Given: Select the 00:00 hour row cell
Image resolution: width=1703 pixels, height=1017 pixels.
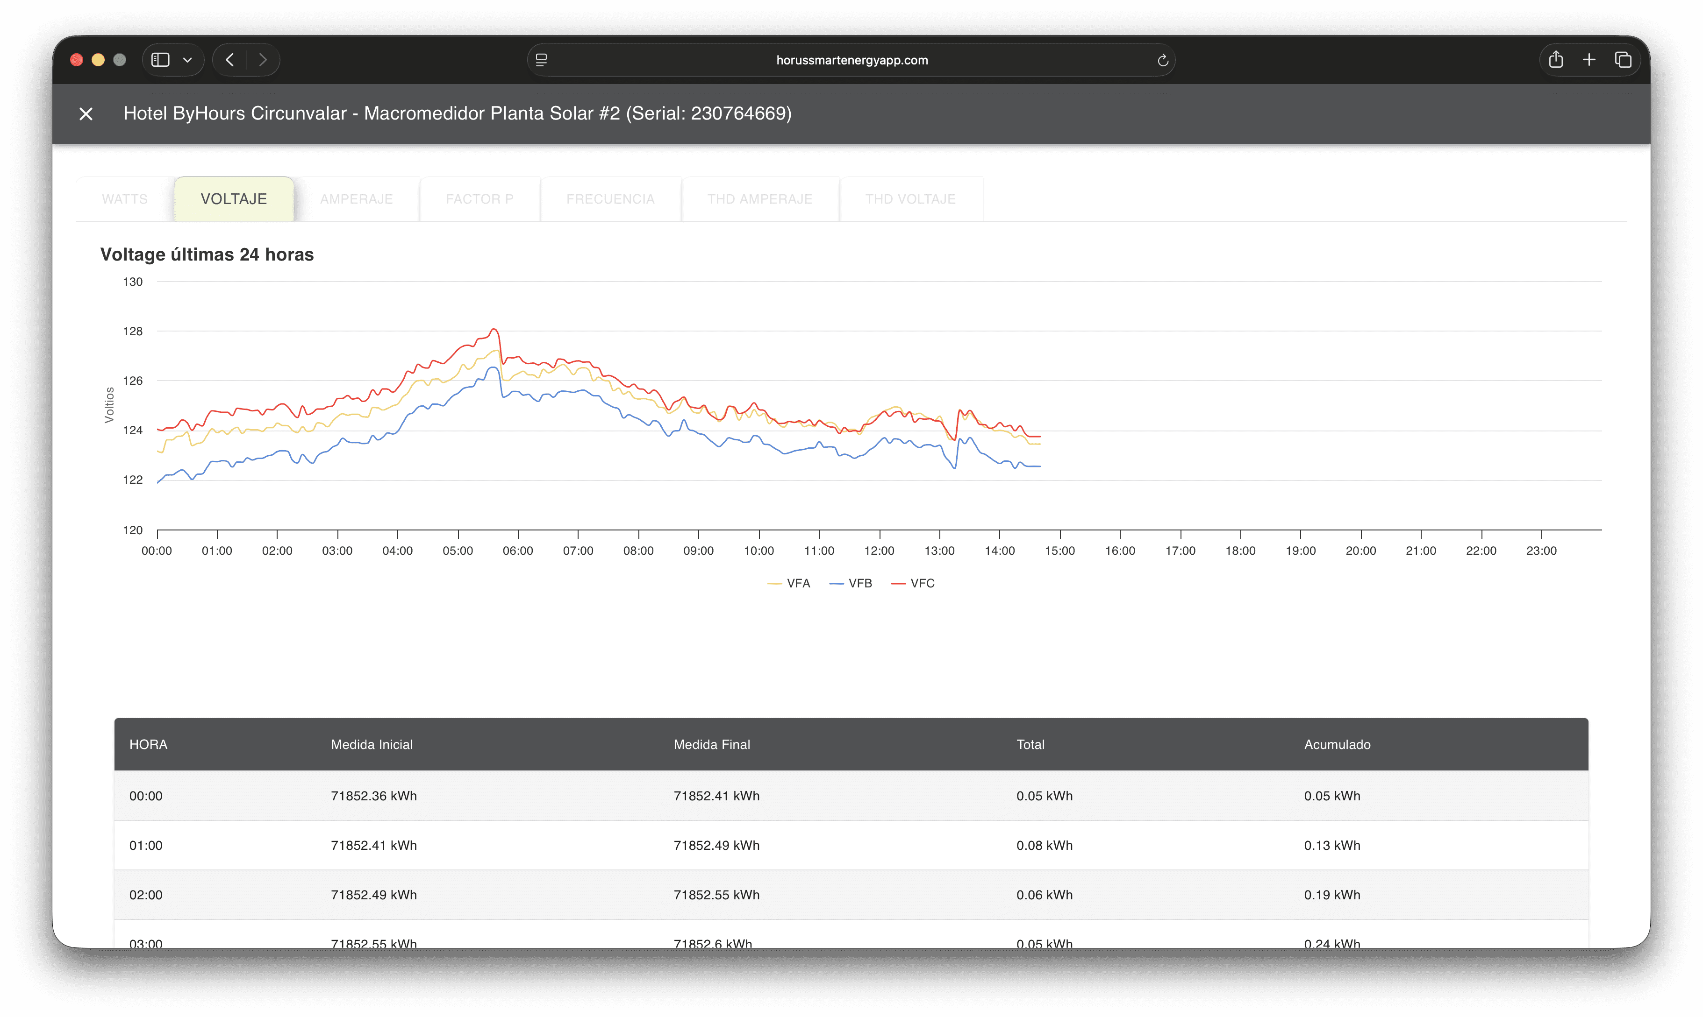Looking at the screenshot, I should [146, 796].
